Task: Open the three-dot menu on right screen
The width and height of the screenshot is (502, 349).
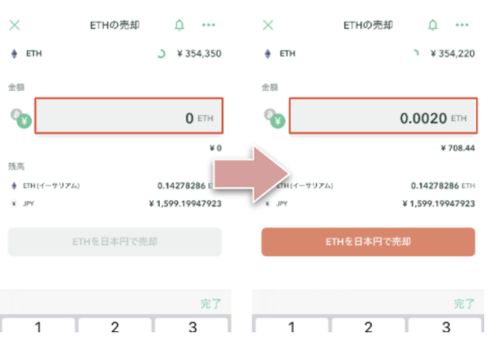Action: [x=462, y=25]
